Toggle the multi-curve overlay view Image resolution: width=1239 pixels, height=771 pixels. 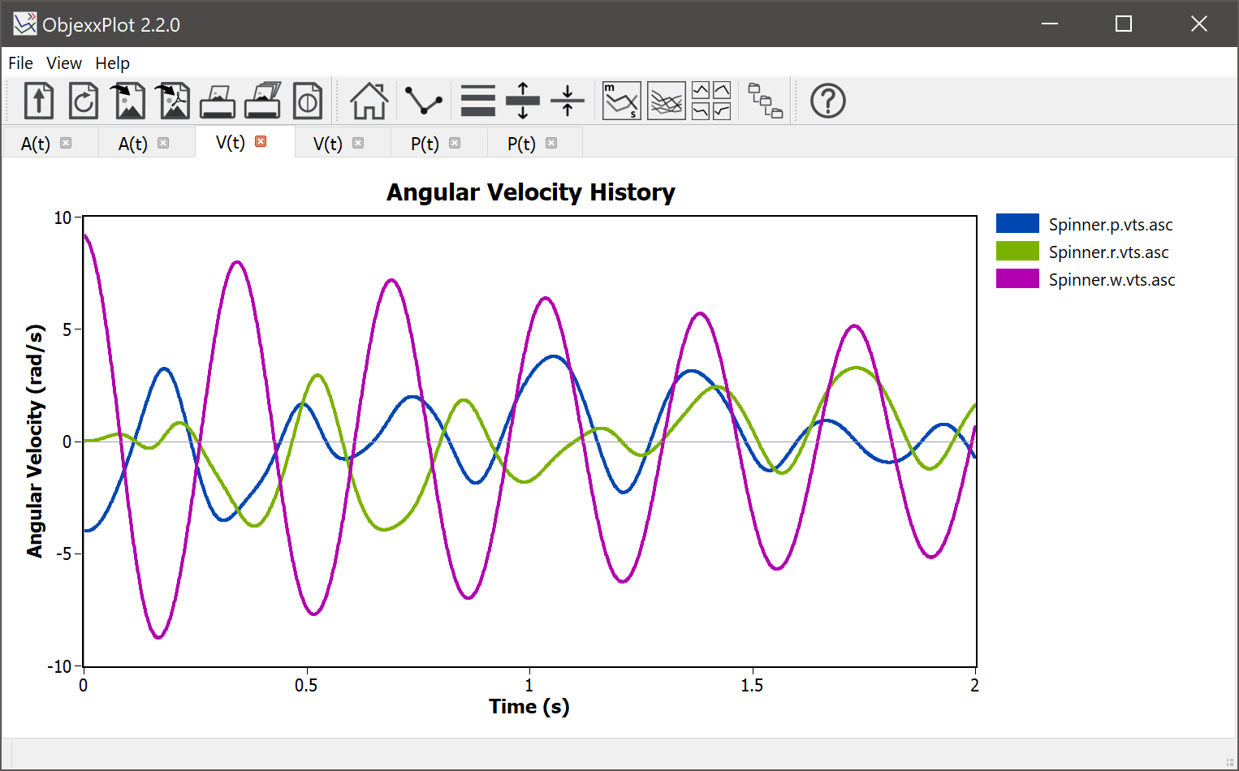[666, 100]
